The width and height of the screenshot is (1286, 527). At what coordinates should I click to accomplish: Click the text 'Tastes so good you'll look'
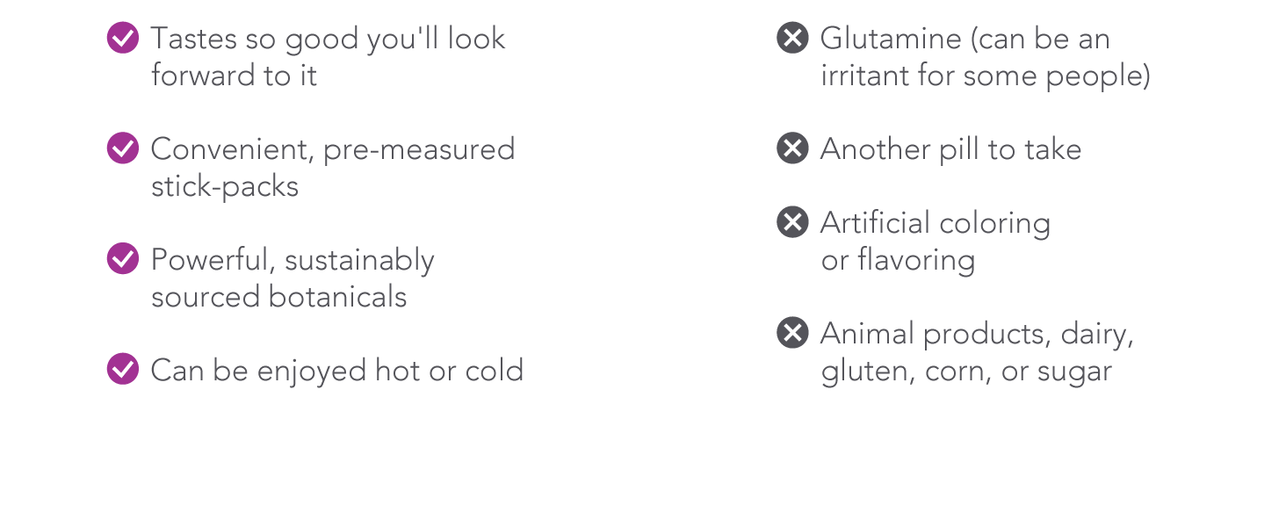click(328, 39)
